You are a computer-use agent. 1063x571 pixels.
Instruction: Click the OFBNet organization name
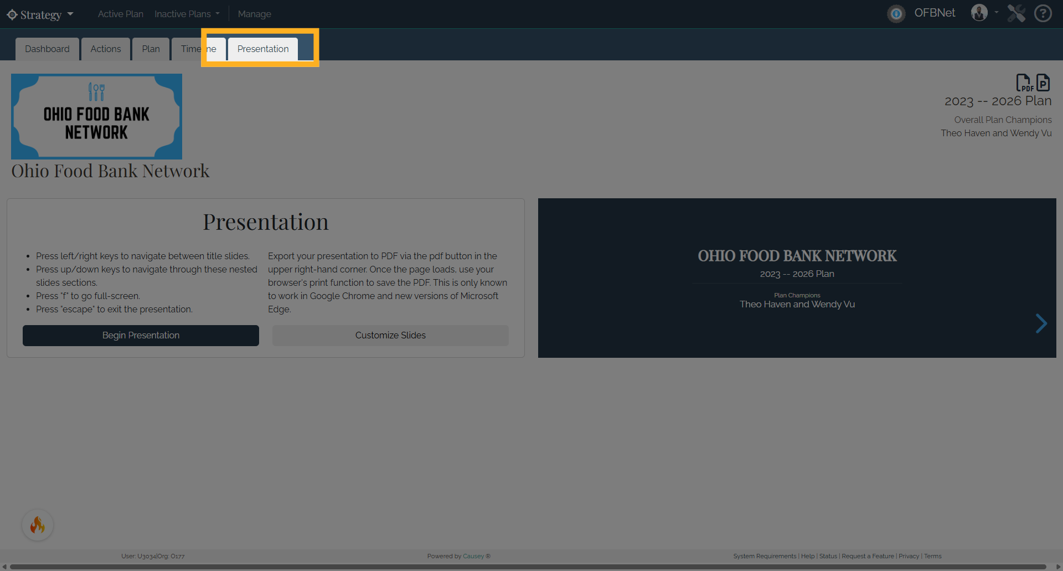(935, 13)
